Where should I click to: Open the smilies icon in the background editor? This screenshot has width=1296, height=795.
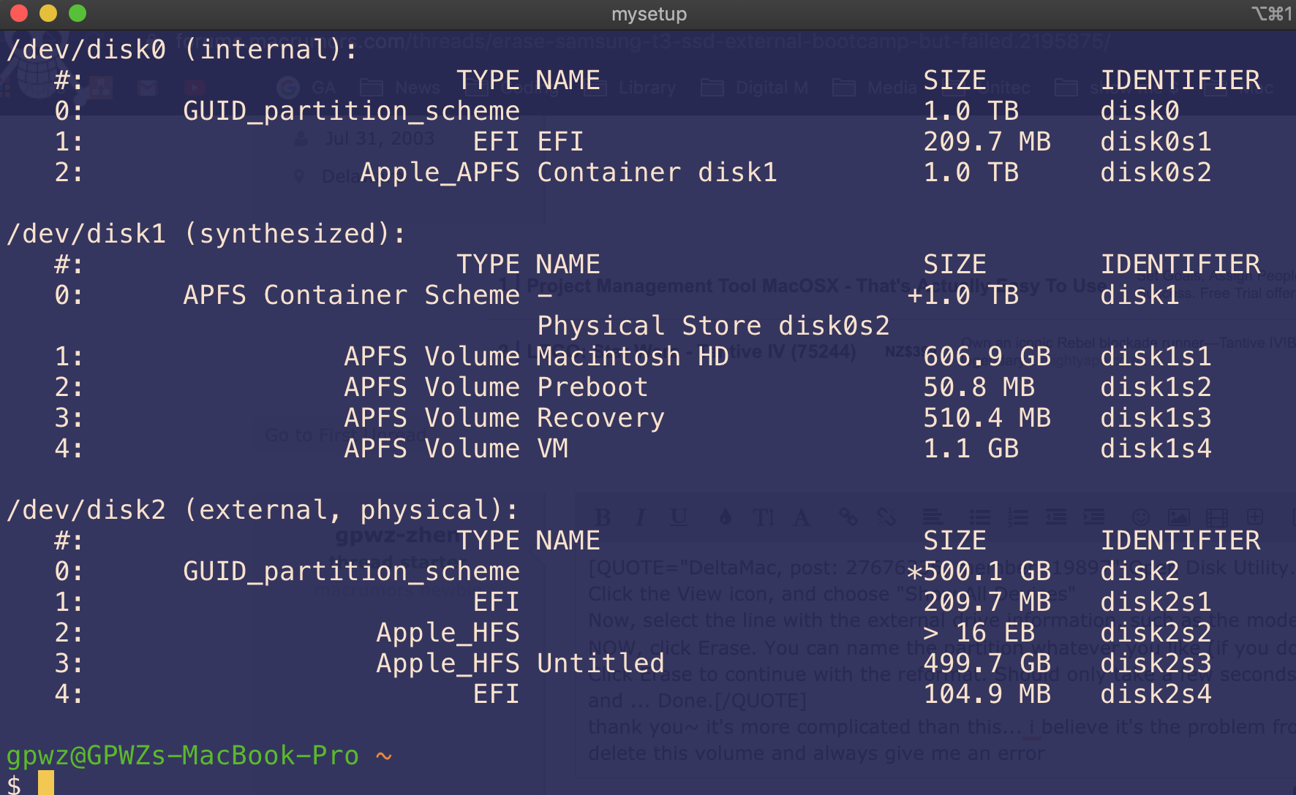(x=1141, y=517)
